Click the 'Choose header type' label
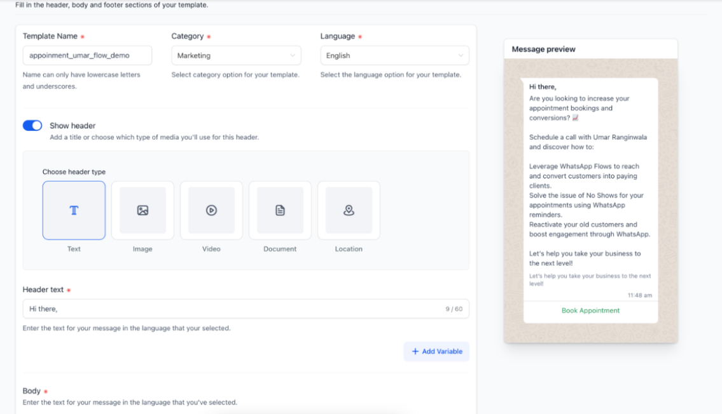 [74, 172]
